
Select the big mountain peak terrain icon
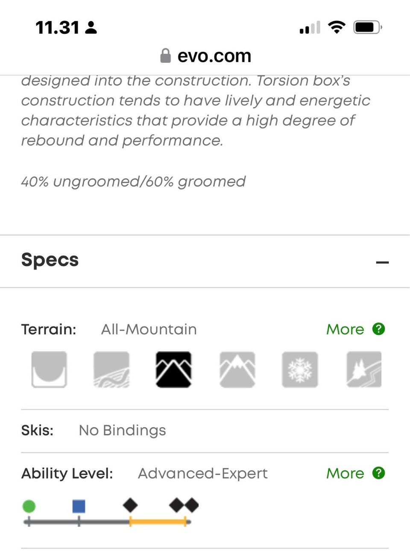(x=237, y=370)
